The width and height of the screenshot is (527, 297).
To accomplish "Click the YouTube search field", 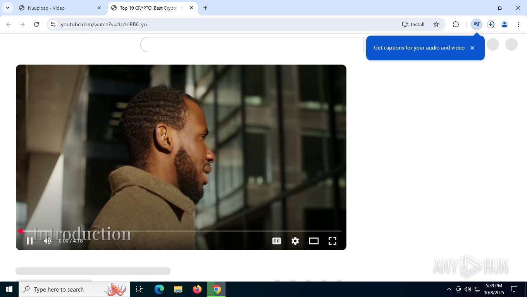I will click(x=252, y=44).
